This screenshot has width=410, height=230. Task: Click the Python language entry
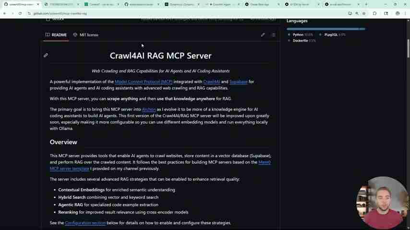(x=300, y=34)
